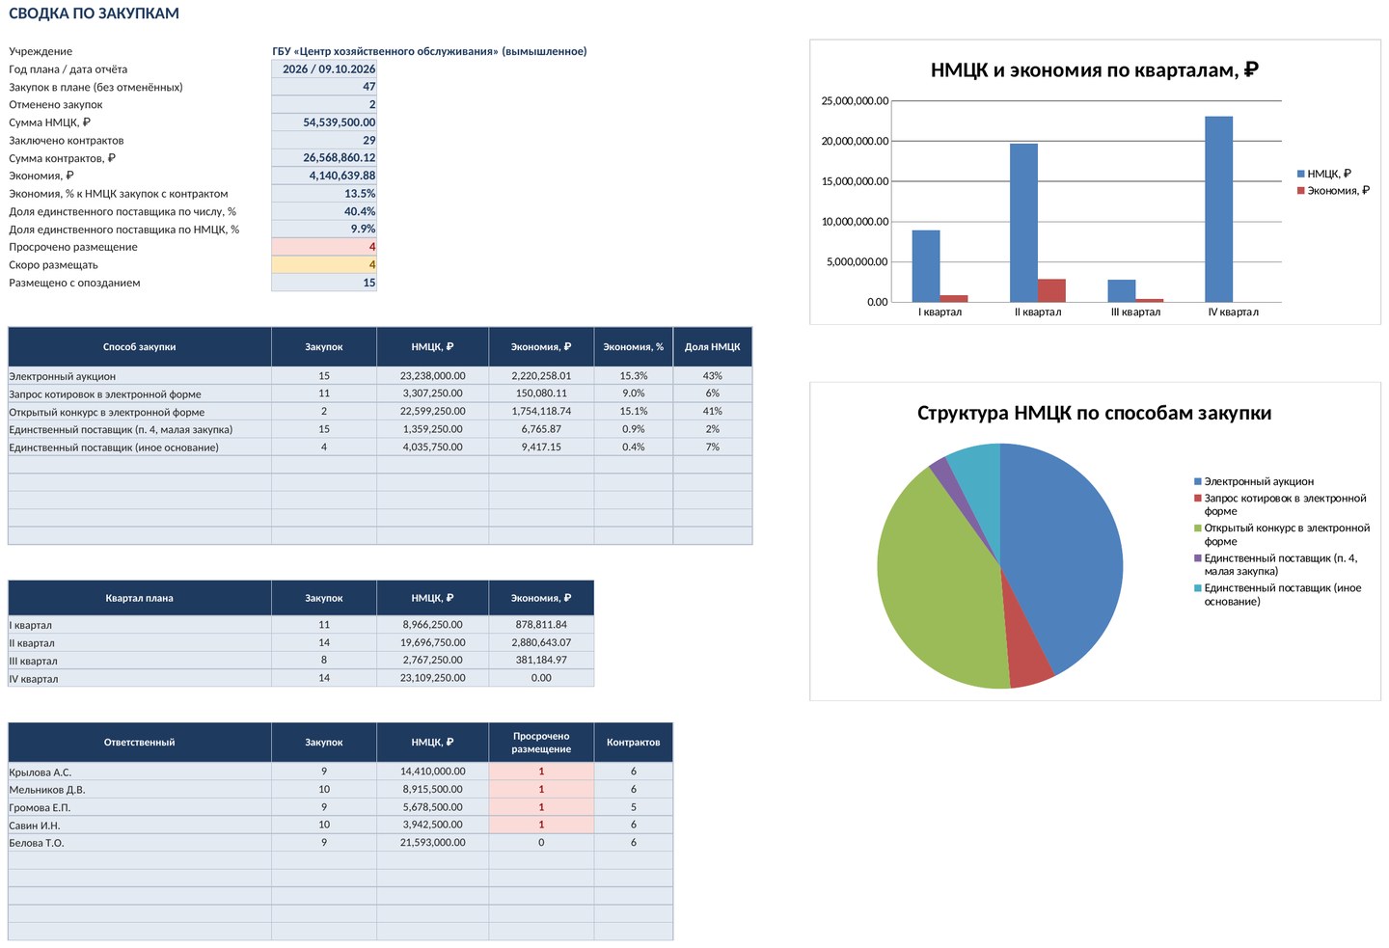Image resolution: width=1389 pixels, height=948 pixels.
Task: Select the name "Белова Т.О."
Action: [37, 843]
